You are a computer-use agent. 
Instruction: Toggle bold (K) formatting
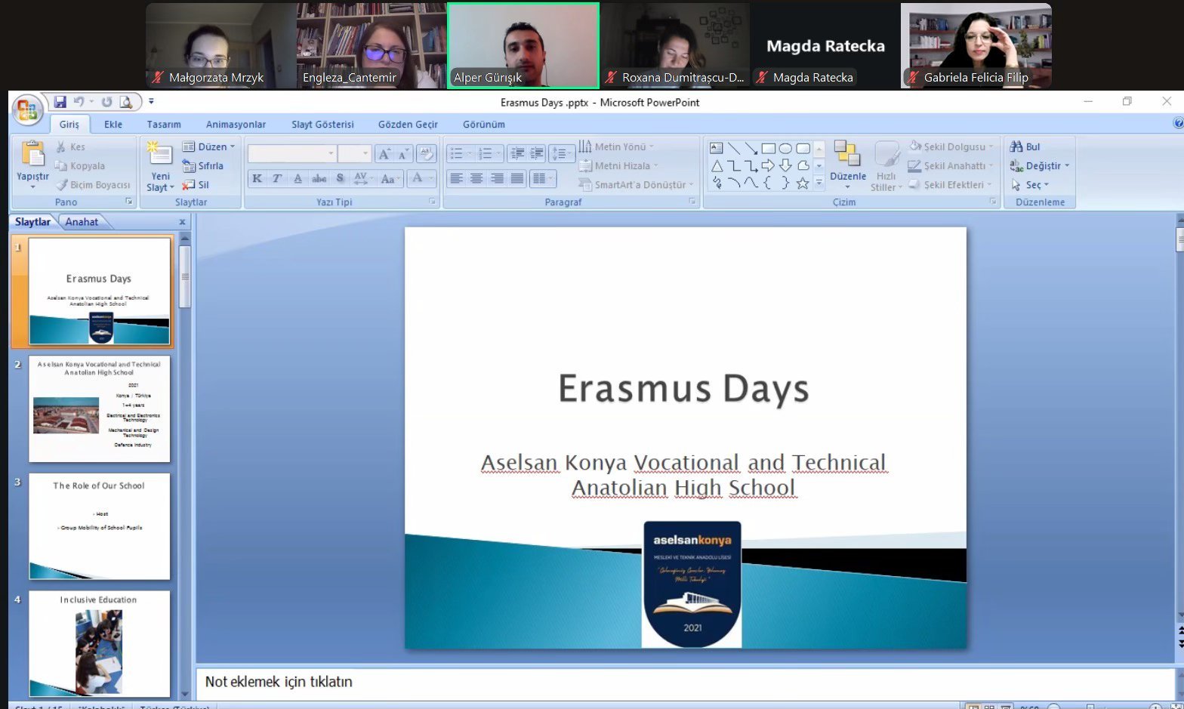(x=257, y=179)
